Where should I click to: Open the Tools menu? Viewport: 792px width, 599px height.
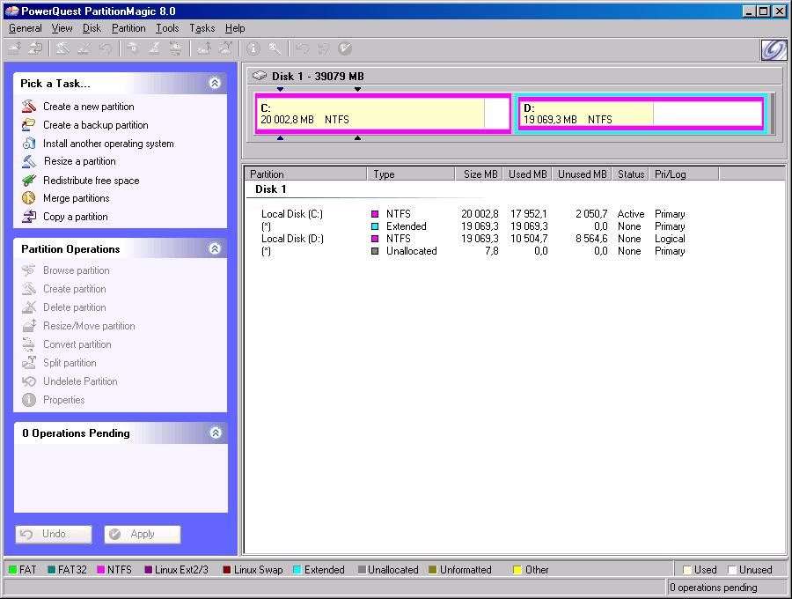pos(167,28)
